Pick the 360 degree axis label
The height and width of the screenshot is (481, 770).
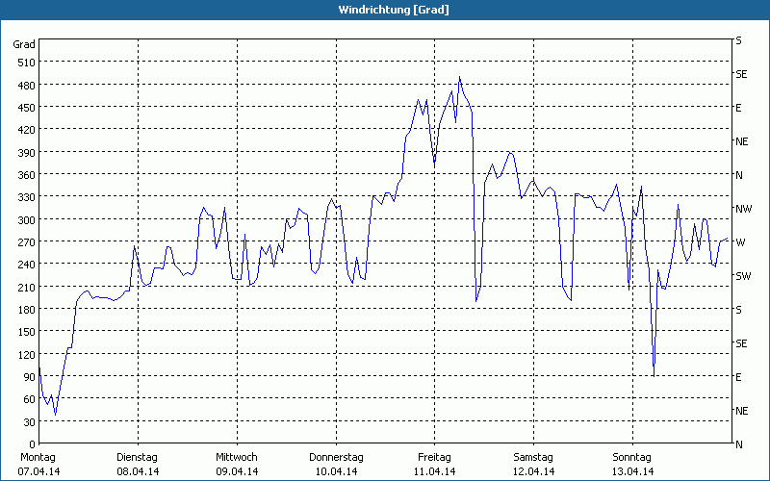pyautogui.click(x=27, y=175)
